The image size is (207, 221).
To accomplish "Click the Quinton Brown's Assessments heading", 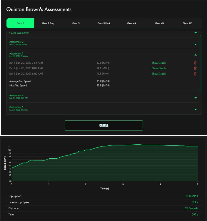I will coord(39,9).
